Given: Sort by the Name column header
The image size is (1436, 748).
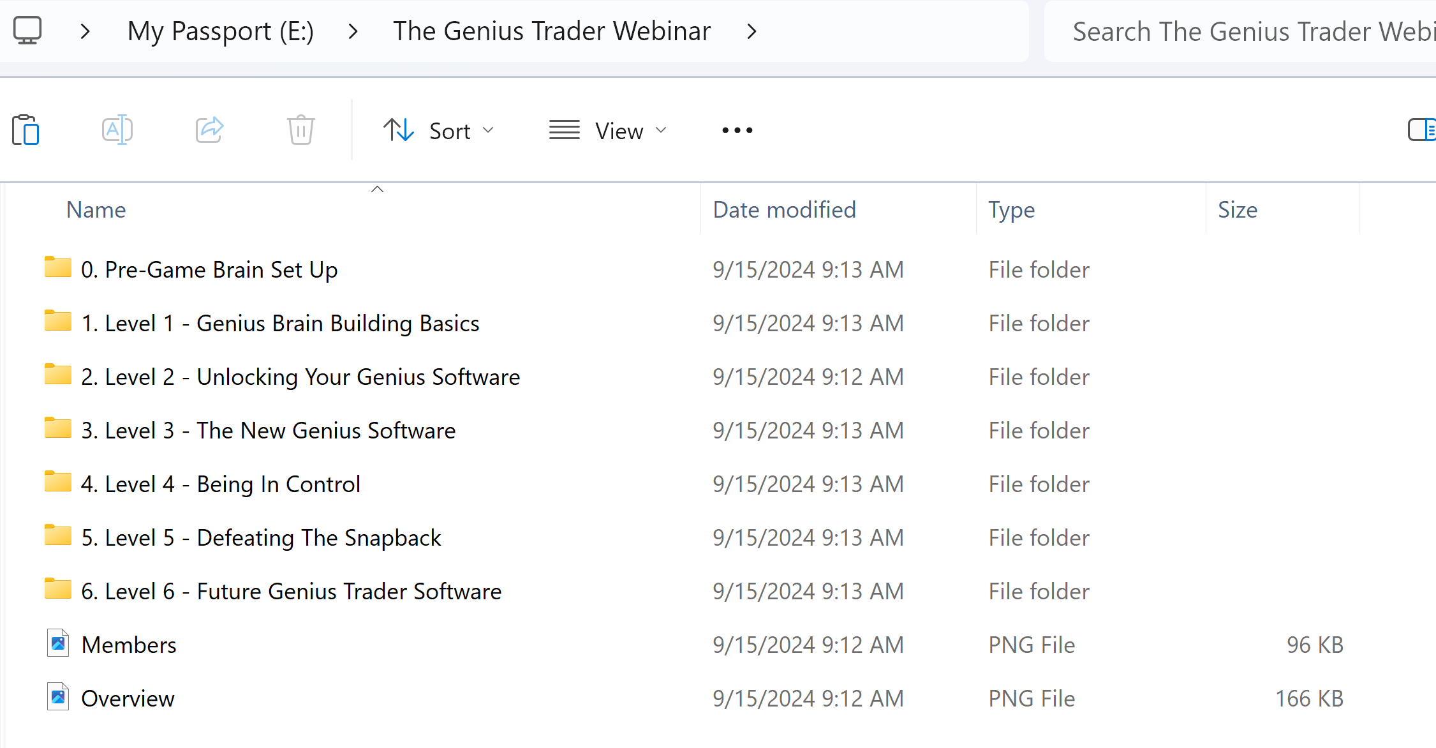Looking at the screenshot, I should [96, 210].
